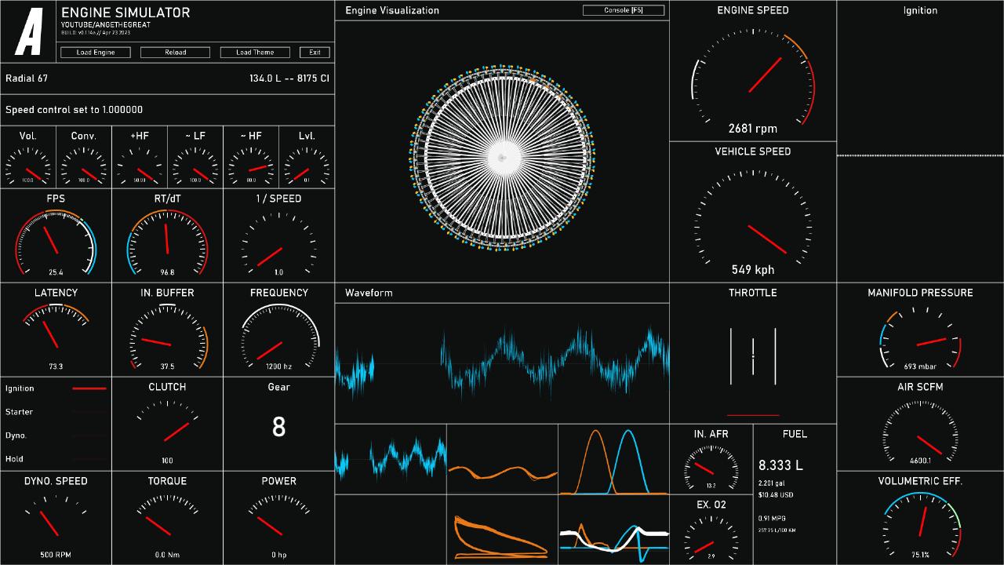Click the Clutch gauge dial
This screenshot has height=565, width=1004.
pos(167,429)
